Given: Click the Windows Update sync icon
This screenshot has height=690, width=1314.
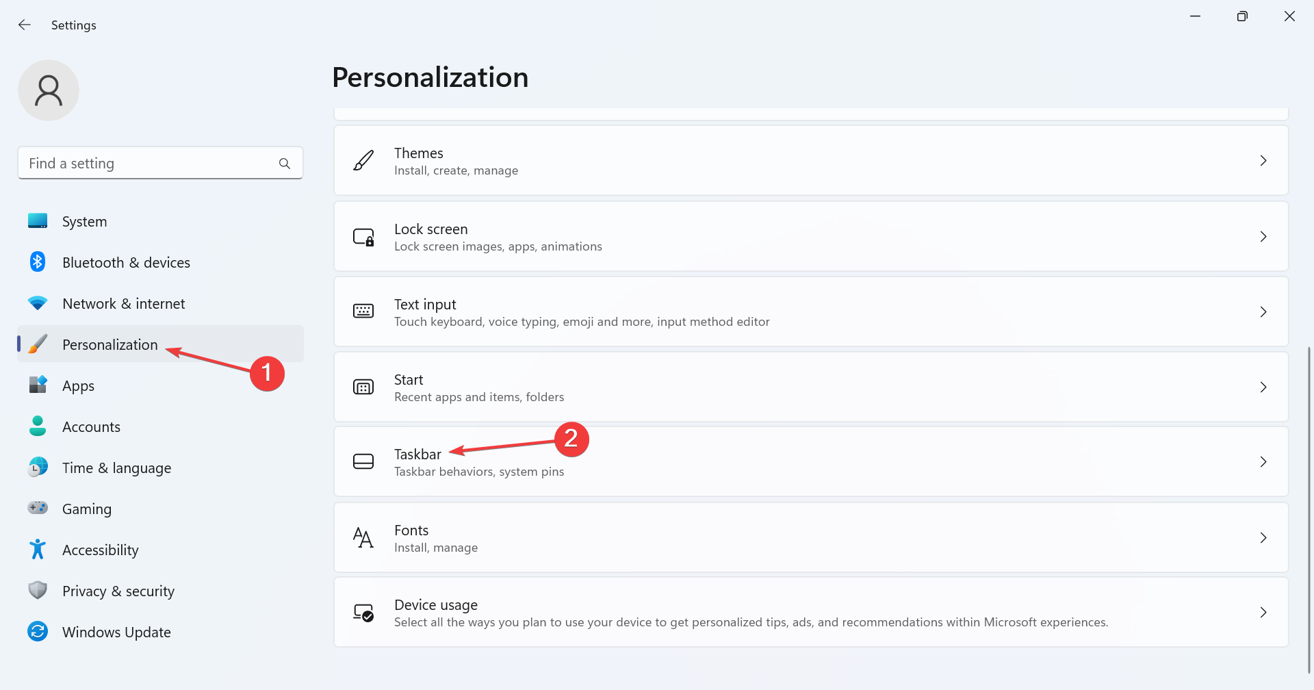Looking at the screenshot, I should click(38, 632).
